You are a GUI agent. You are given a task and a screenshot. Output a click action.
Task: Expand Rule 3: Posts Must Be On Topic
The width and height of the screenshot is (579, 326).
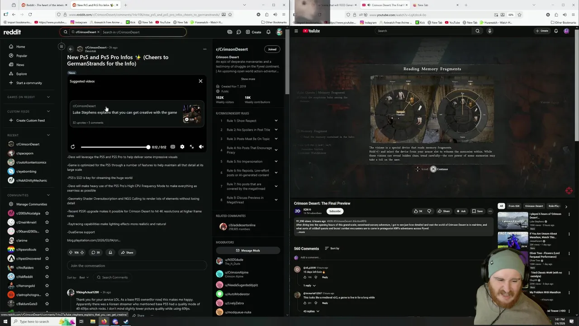point(276,139)
